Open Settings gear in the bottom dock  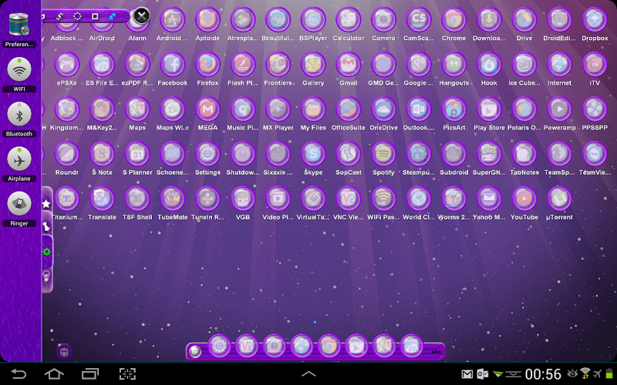(x=219, y=346)
